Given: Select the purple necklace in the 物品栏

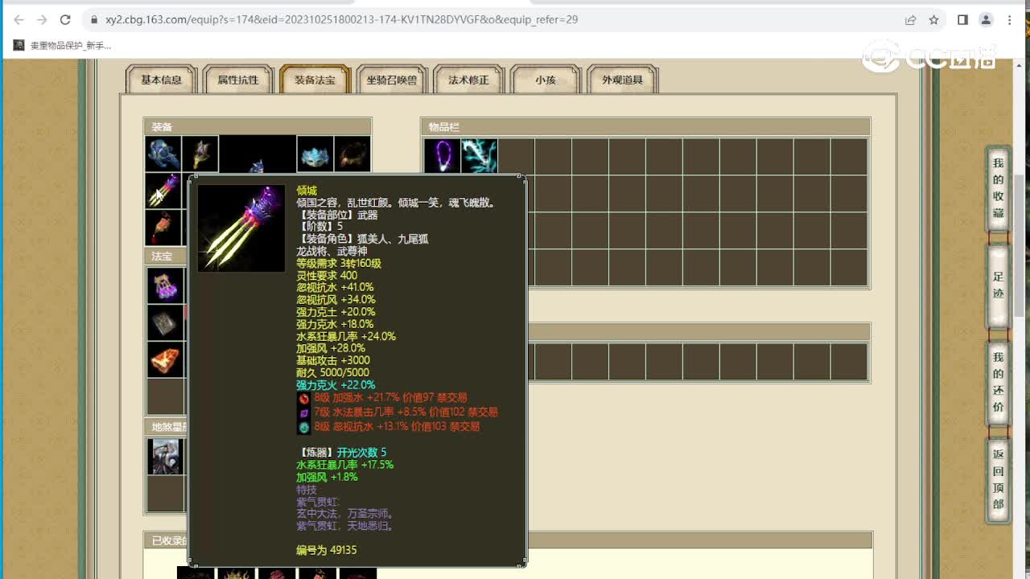Looking at the screenshot, I should tap(442, 156).
